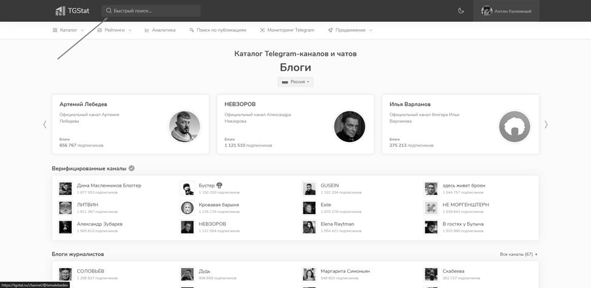Screen dimensions: 591x288
Task: Expand the Каталог menu
Action: tap(68, 30)
